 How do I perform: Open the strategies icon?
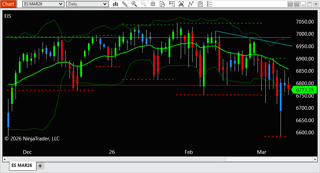pyautogui.click(x=200, y=4)
